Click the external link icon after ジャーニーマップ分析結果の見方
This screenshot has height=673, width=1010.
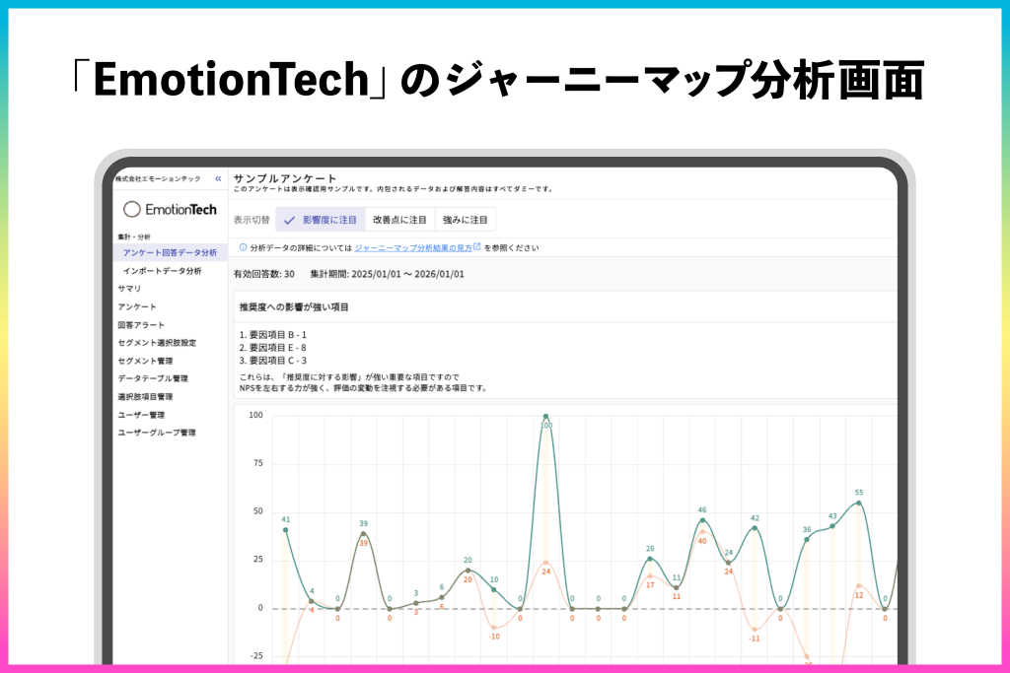[x=477, y=247]
